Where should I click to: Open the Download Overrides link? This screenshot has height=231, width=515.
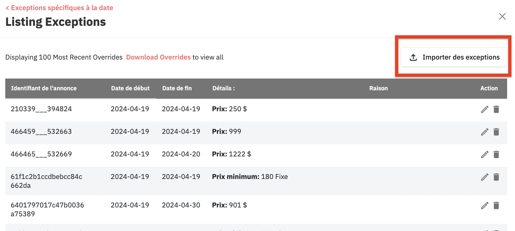[158, 57]
